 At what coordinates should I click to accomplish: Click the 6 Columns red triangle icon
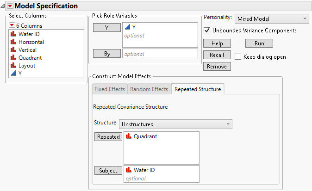[12, 25]
